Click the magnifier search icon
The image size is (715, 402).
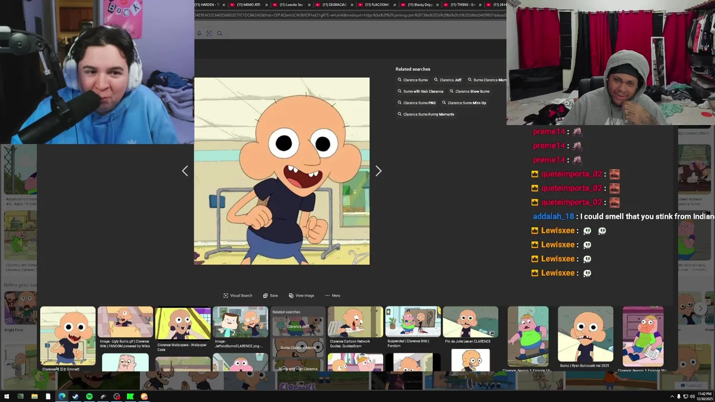point(220,33)
